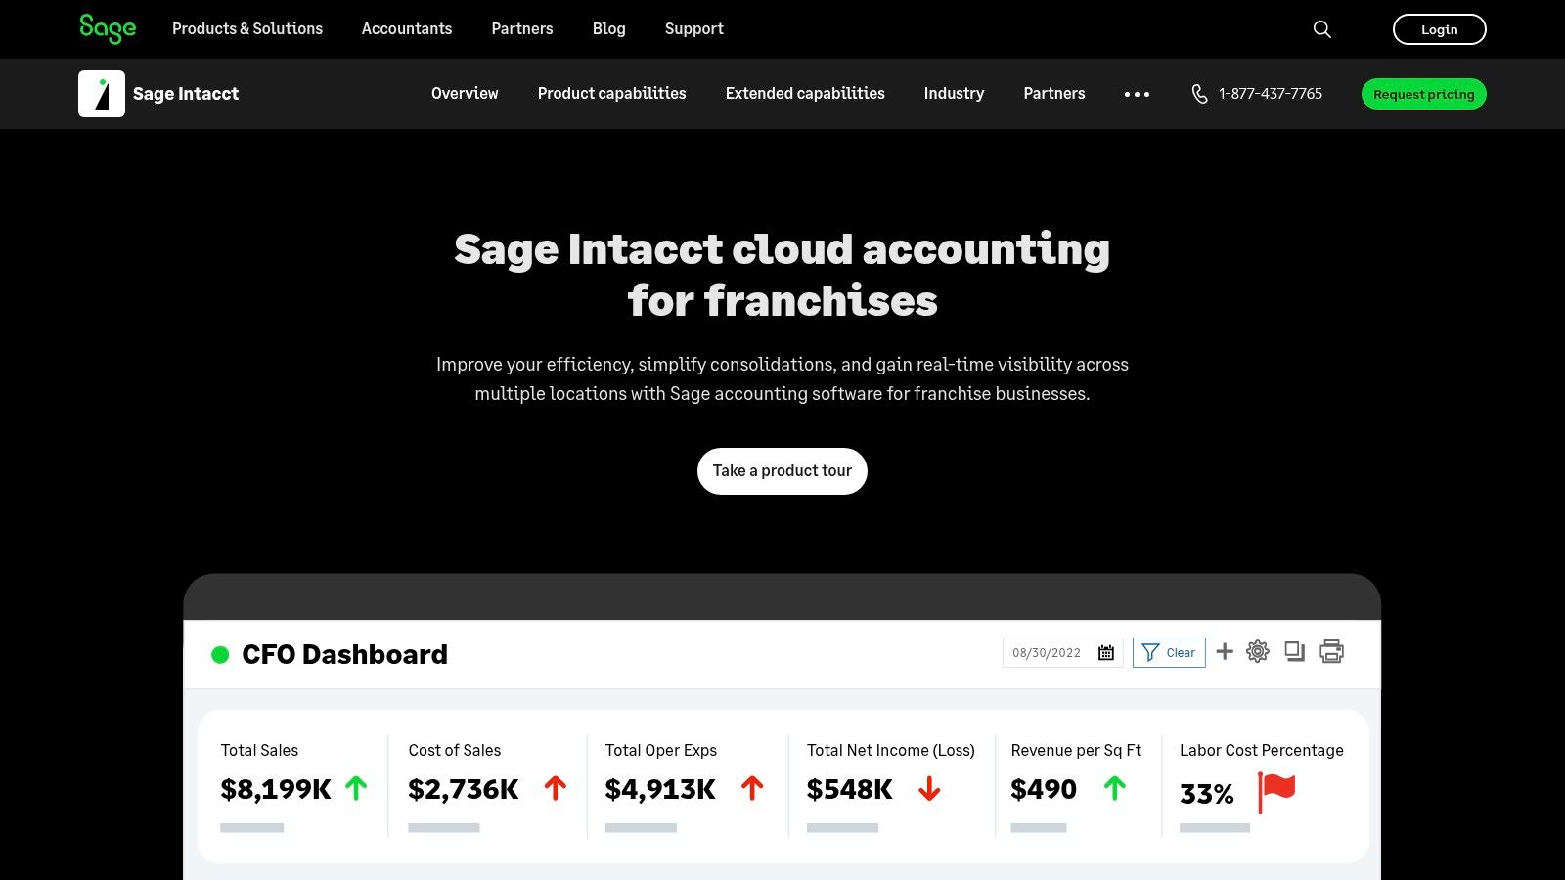Click the plus add icon on dashboard
Viewport: 1565px width, 880px height.
tap(1225, 651)
